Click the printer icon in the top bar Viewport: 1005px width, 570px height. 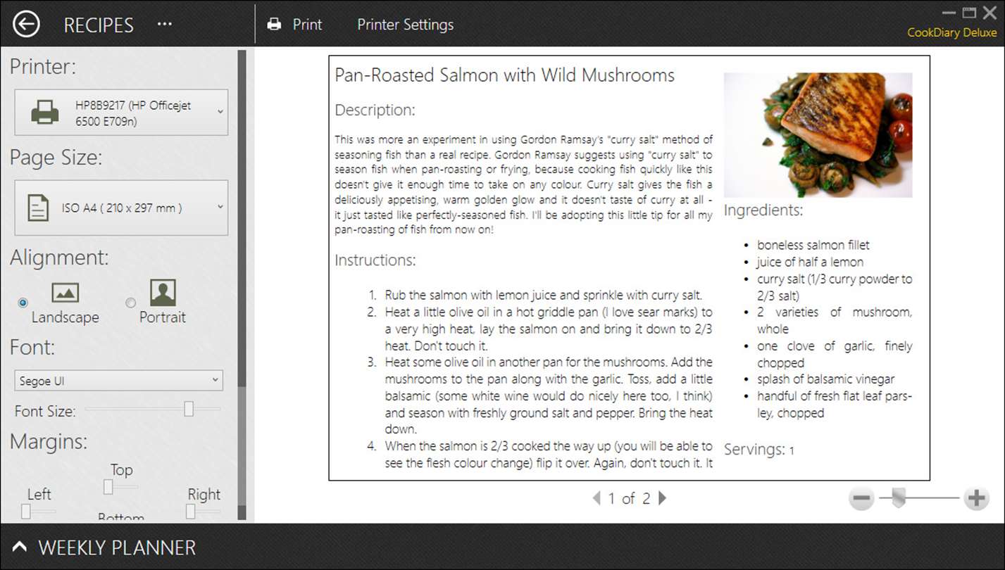point(274,25)
